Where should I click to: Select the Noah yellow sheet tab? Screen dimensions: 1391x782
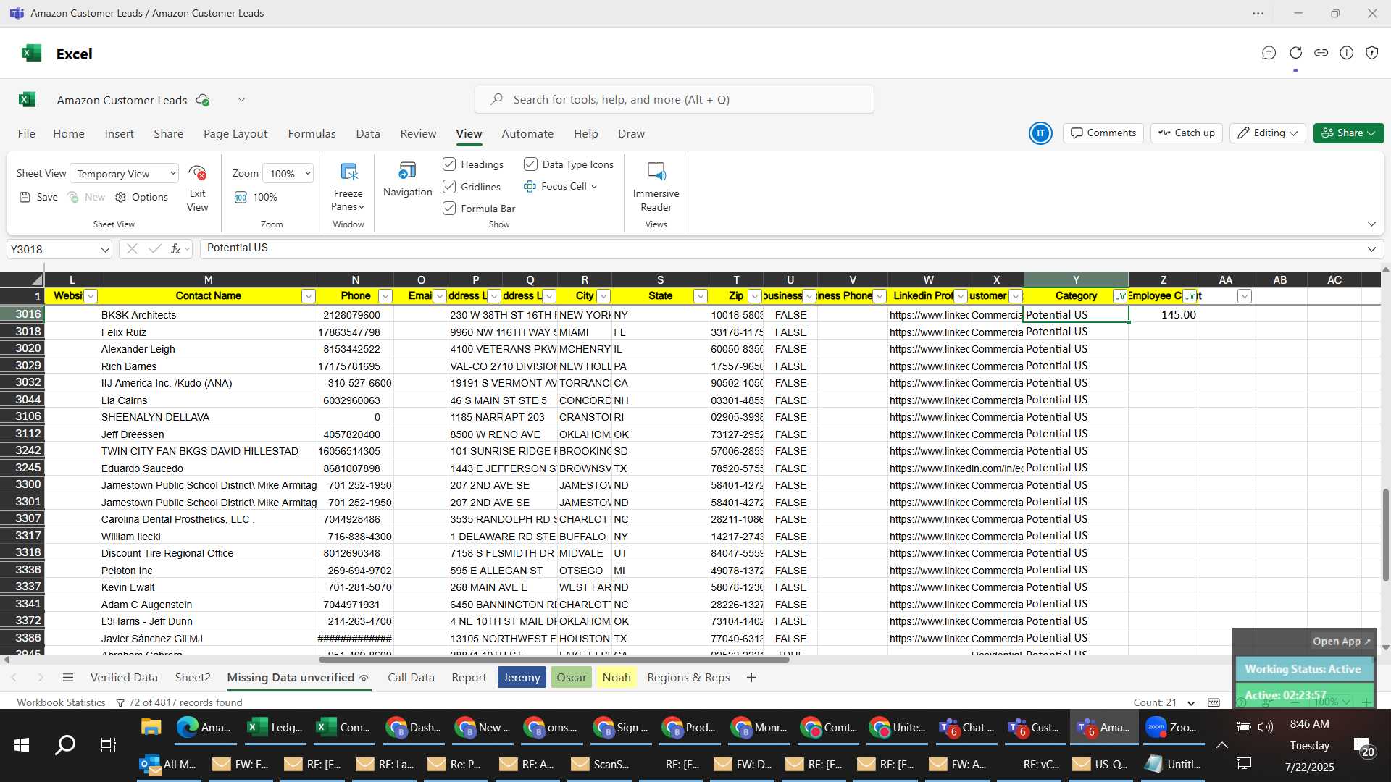617,678
